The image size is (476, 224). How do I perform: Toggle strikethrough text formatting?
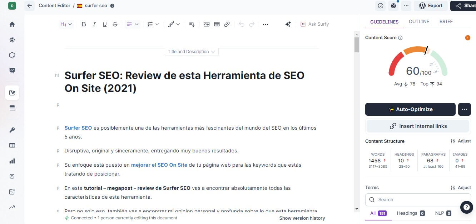click(x=115, y=24)
